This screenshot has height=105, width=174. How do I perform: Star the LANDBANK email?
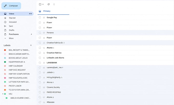pyautogui.click(x=44, y=63)
